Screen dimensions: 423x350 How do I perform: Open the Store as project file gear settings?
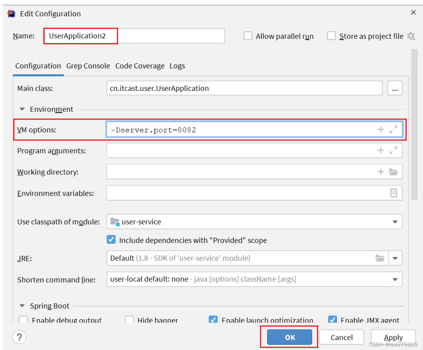[411, 36]
